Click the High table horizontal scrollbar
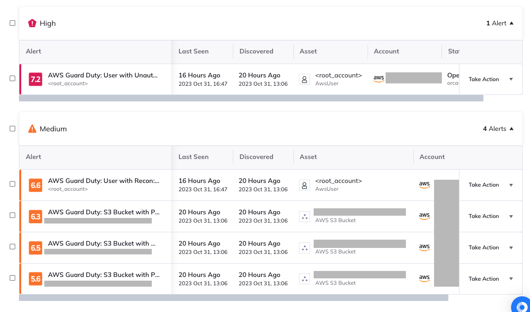530x312 pixels. pyautogui.click(x=251, y=98)
